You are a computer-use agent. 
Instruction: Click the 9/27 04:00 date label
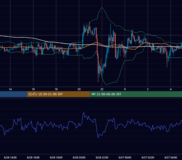pyautogui.click(x=171, y=157)
